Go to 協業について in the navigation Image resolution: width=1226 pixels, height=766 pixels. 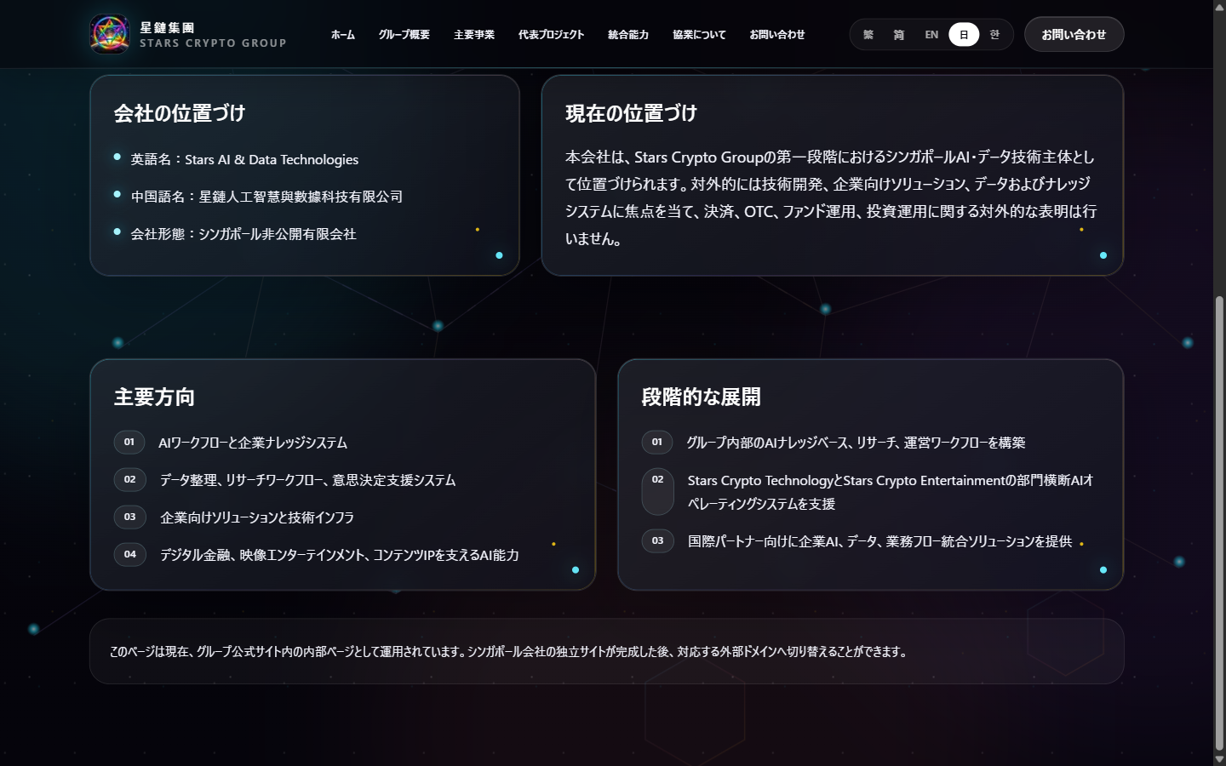pyautogui.click(x=699, y=35)
